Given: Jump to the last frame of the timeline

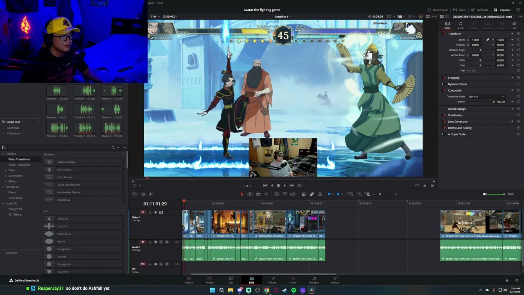Looking at the screenshot, I should [x=291, y=186].
